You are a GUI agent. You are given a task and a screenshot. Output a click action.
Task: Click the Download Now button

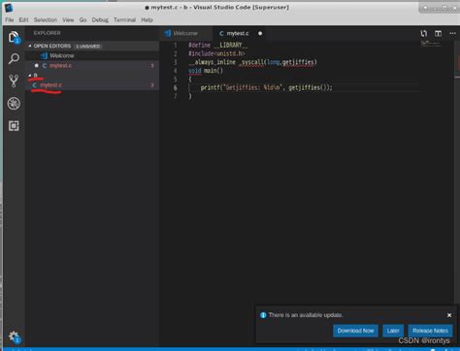pyautogui.click(x=355, y=331)
